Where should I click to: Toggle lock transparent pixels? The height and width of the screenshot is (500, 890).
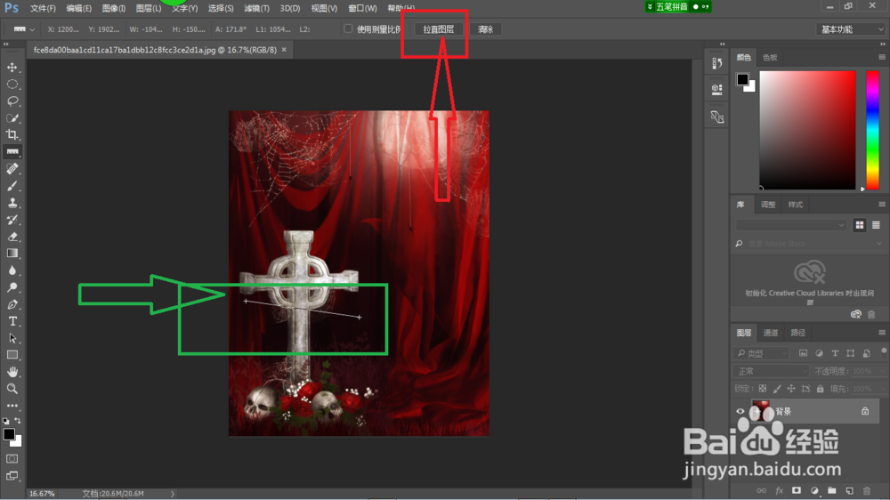(x=763, y=389)
